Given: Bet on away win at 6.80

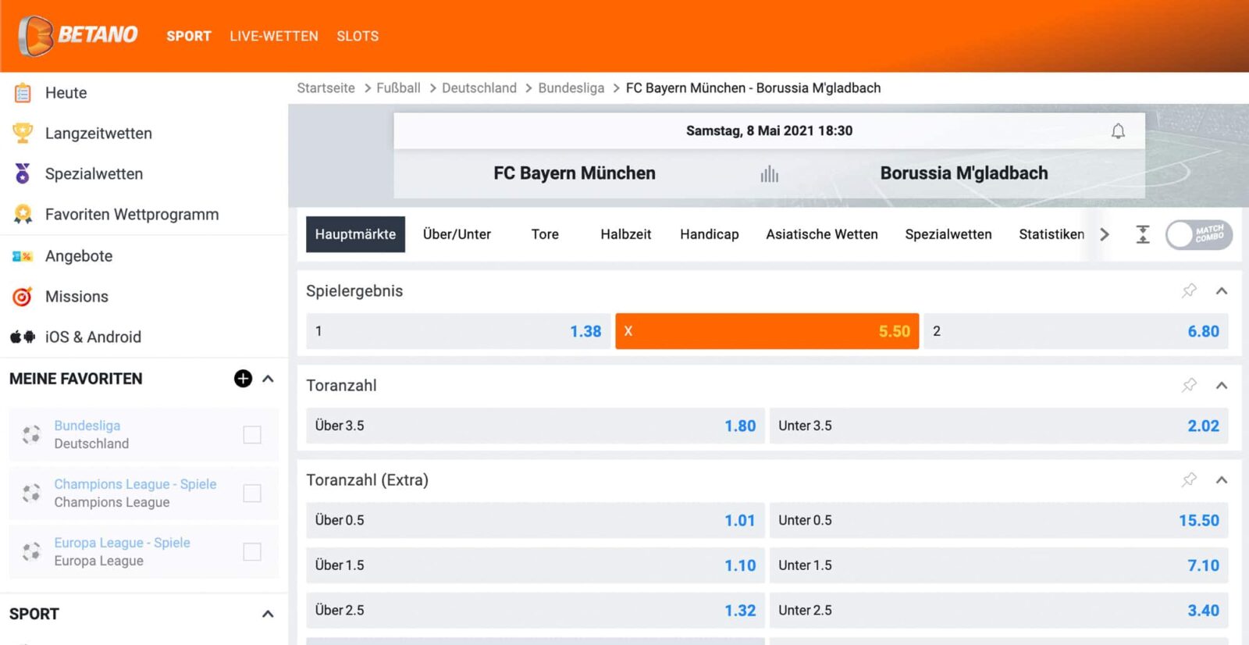Looking at the screenshot, I should (x=1076, y=331).
